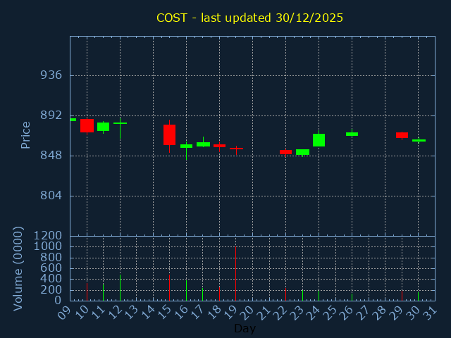Click the red volume bar on day 15
This screenshot has height=338, width=451.
[x=169, y=288]
